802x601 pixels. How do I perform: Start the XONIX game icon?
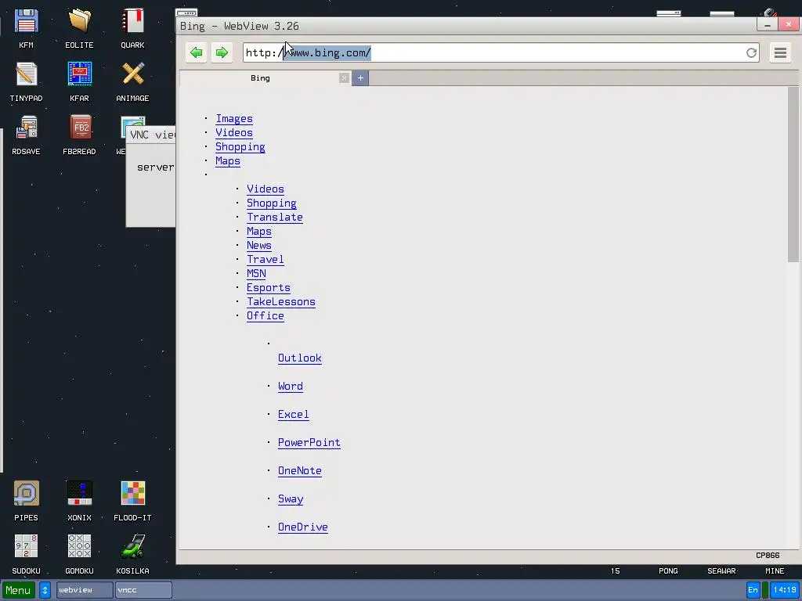pyautogui.click(x=79, y=502)
